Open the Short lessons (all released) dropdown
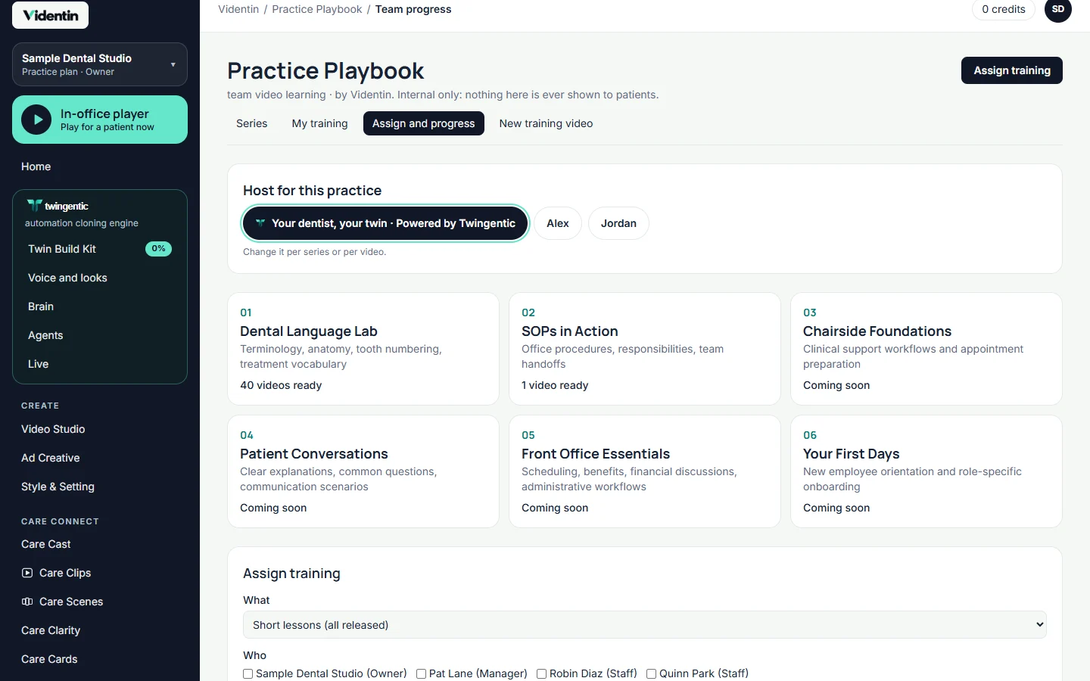 pyautogui.click(x=645, y=625)
